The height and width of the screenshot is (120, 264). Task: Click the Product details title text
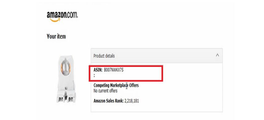[104, 56]
